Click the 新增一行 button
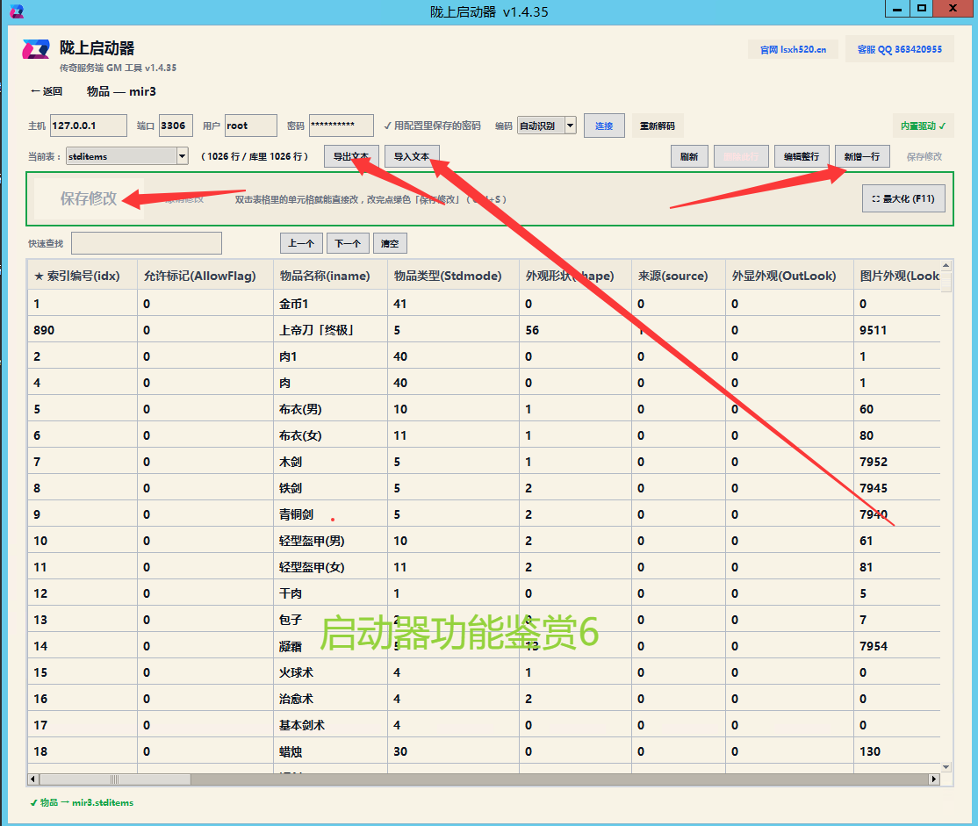This screenshot has width=978, height=826. tap(862, 156)
